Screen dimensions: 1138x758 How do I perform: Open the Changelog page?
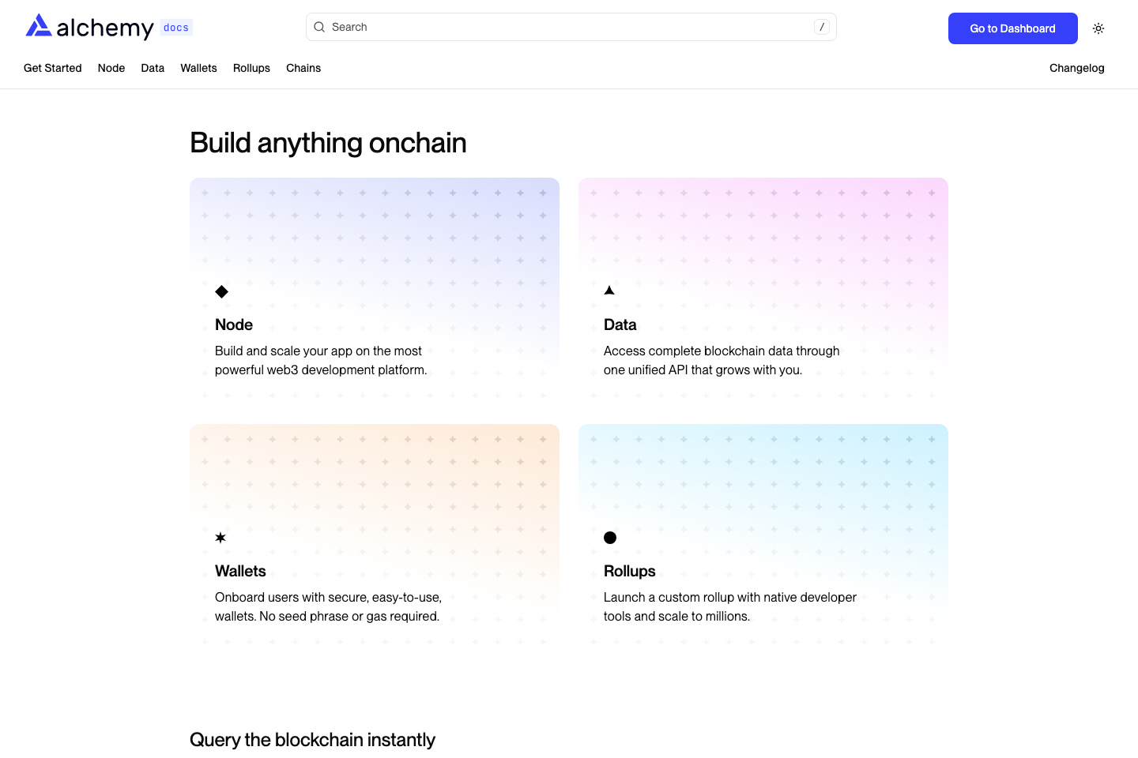[1076, 68]
